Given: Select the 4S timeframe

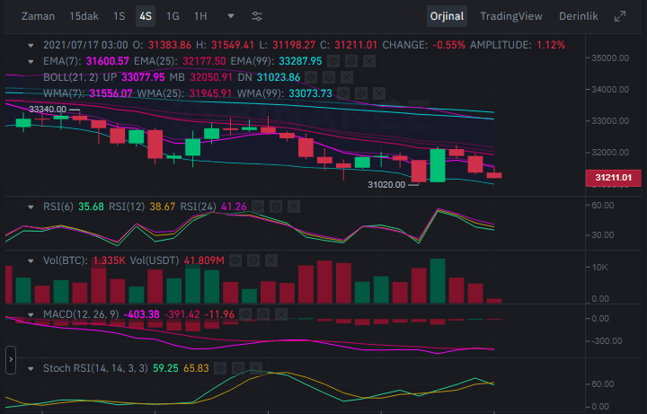Looking at the screenshot, I should tap(146, 16).
